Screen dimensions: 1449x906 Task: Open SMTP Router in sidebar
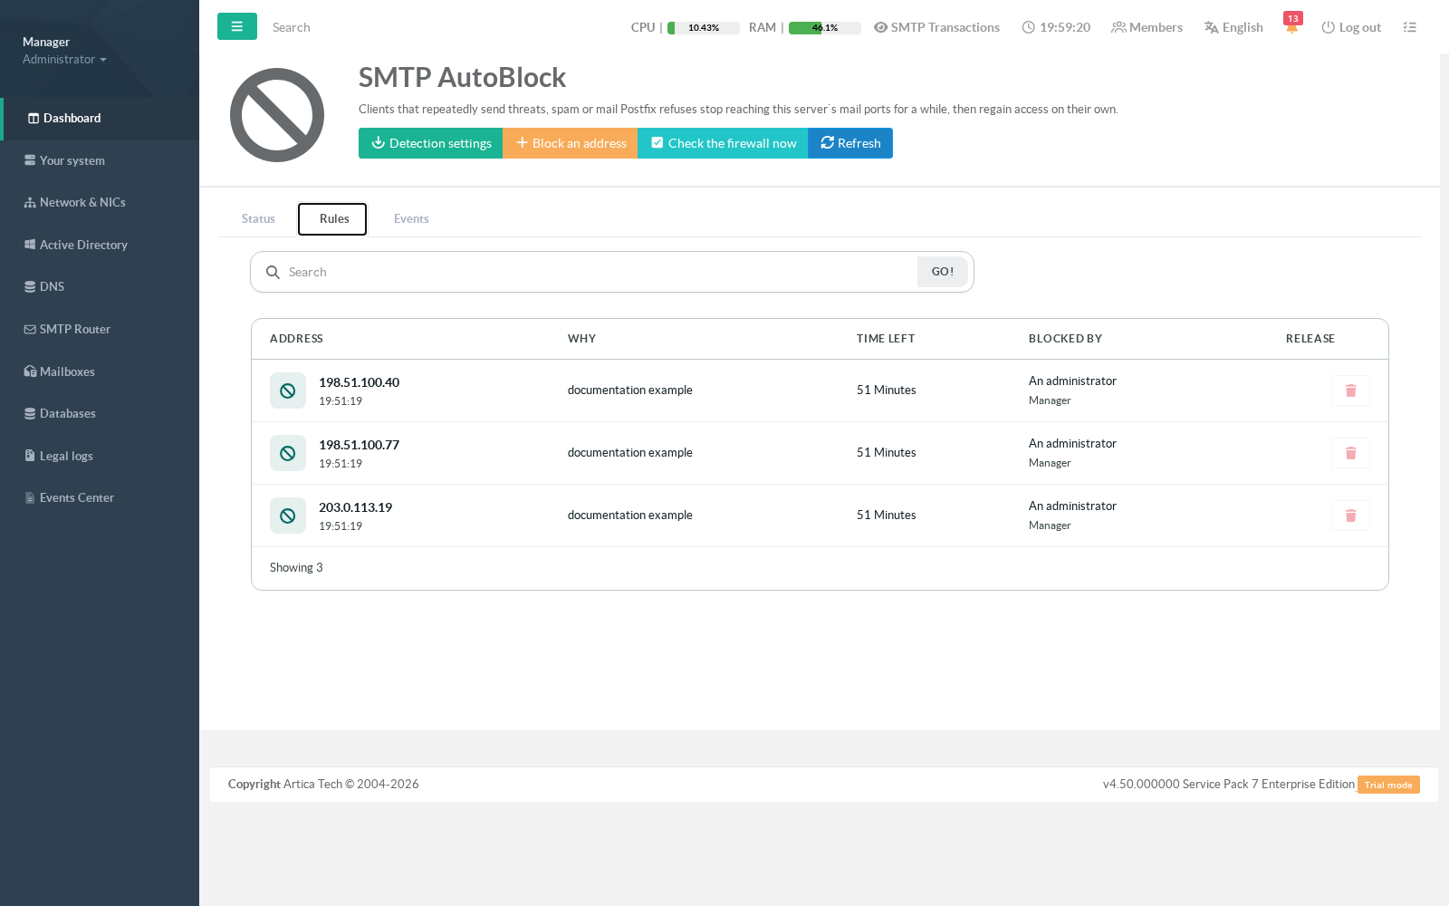coord(100,329)
